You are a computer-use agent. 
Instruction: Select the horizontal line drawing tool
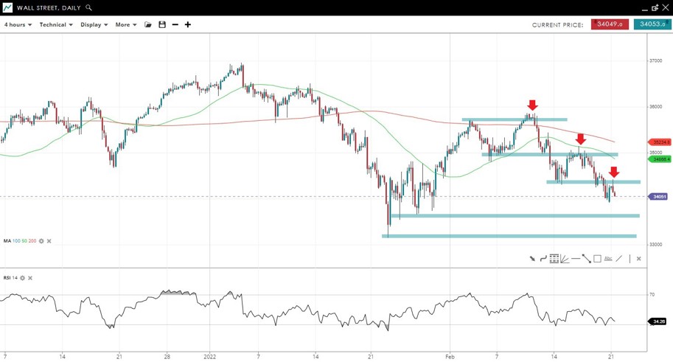click(x=576, y=259)
